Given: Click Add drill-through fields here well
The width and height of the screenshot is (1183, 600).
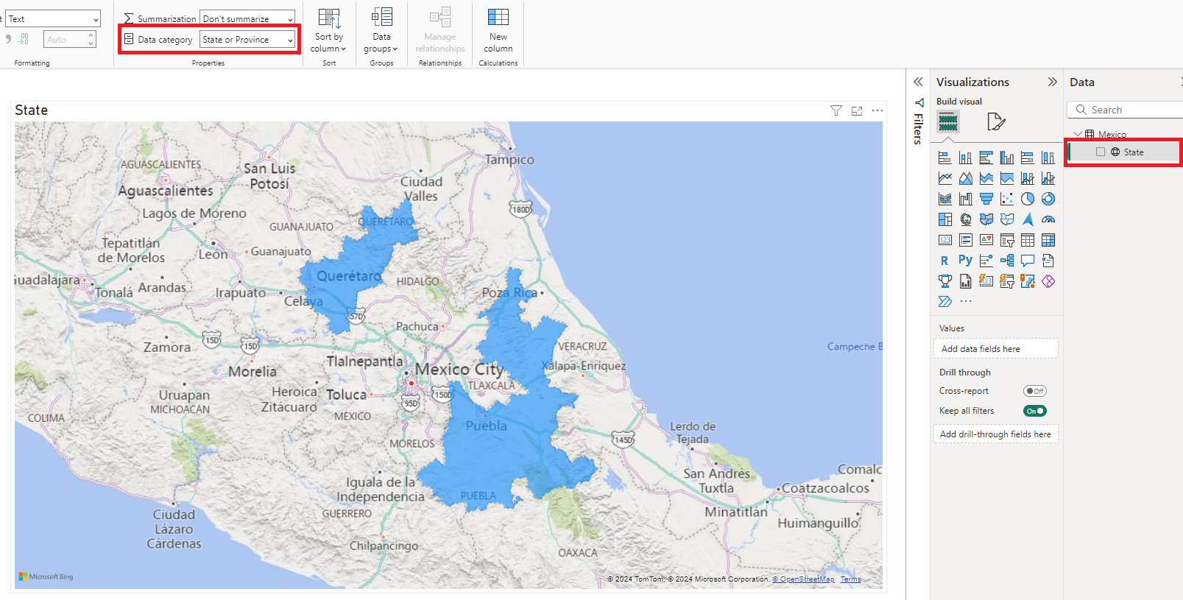Looking at the screenshot, I should coord(996,434).
